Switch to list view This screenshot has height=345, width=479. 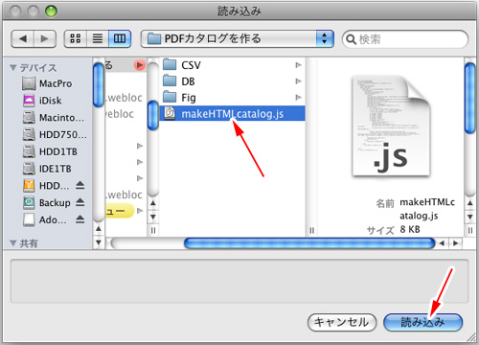click(98, 39)
